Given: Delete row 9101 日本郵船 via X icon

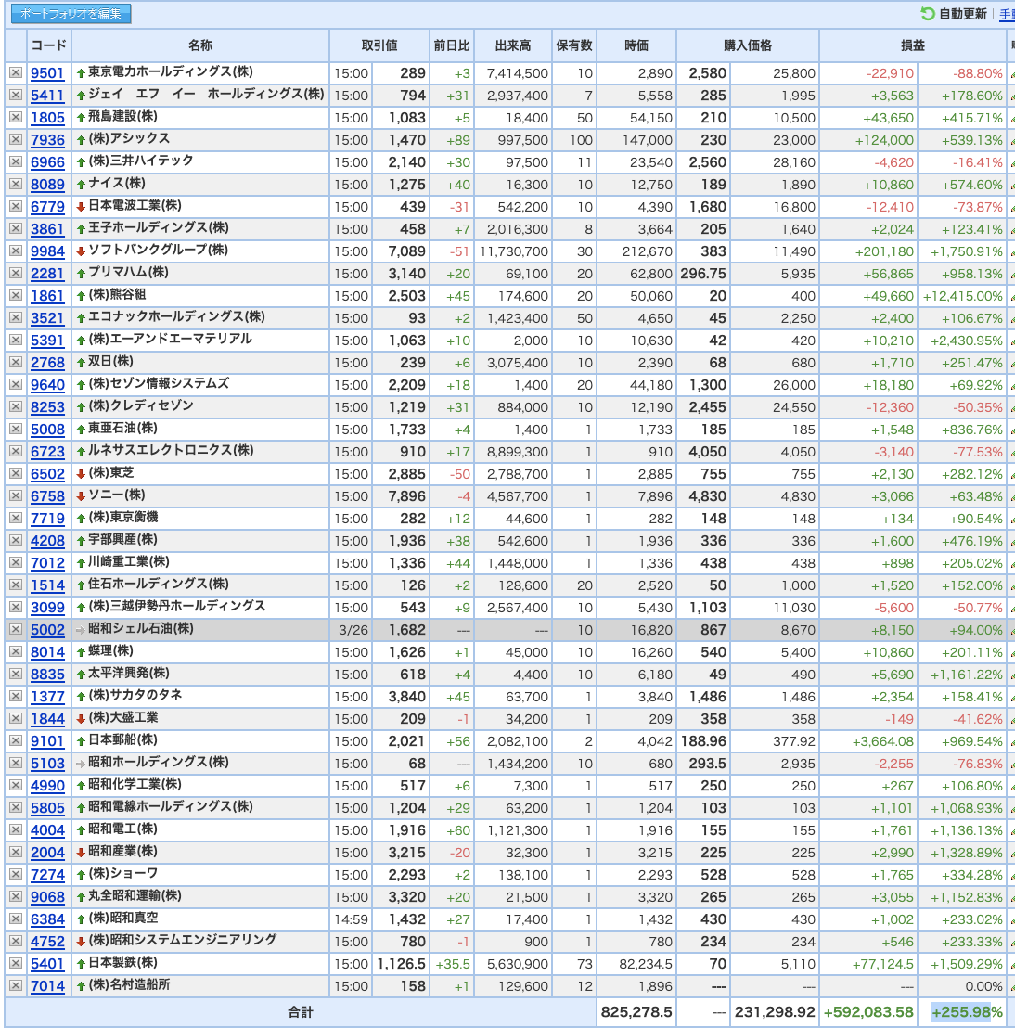Looking at the screenshot, I should [16, 740].
